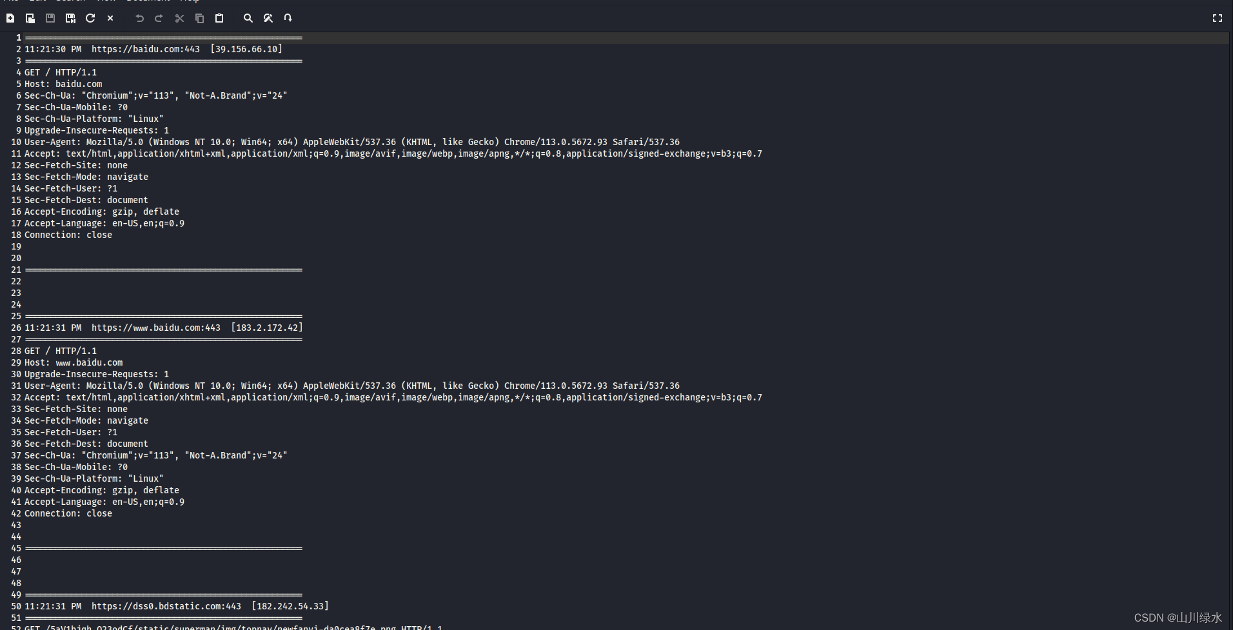Create a new document with toolbar icon
1233x630 pixels.
(x=10, y=18)
